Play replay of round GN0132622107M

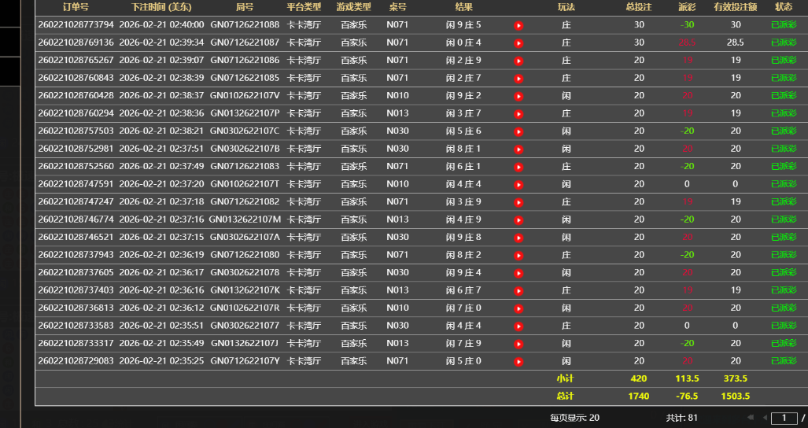tap(518, 220)
